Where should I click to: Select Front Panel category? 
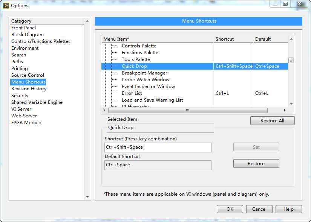[x=23, y=28]
